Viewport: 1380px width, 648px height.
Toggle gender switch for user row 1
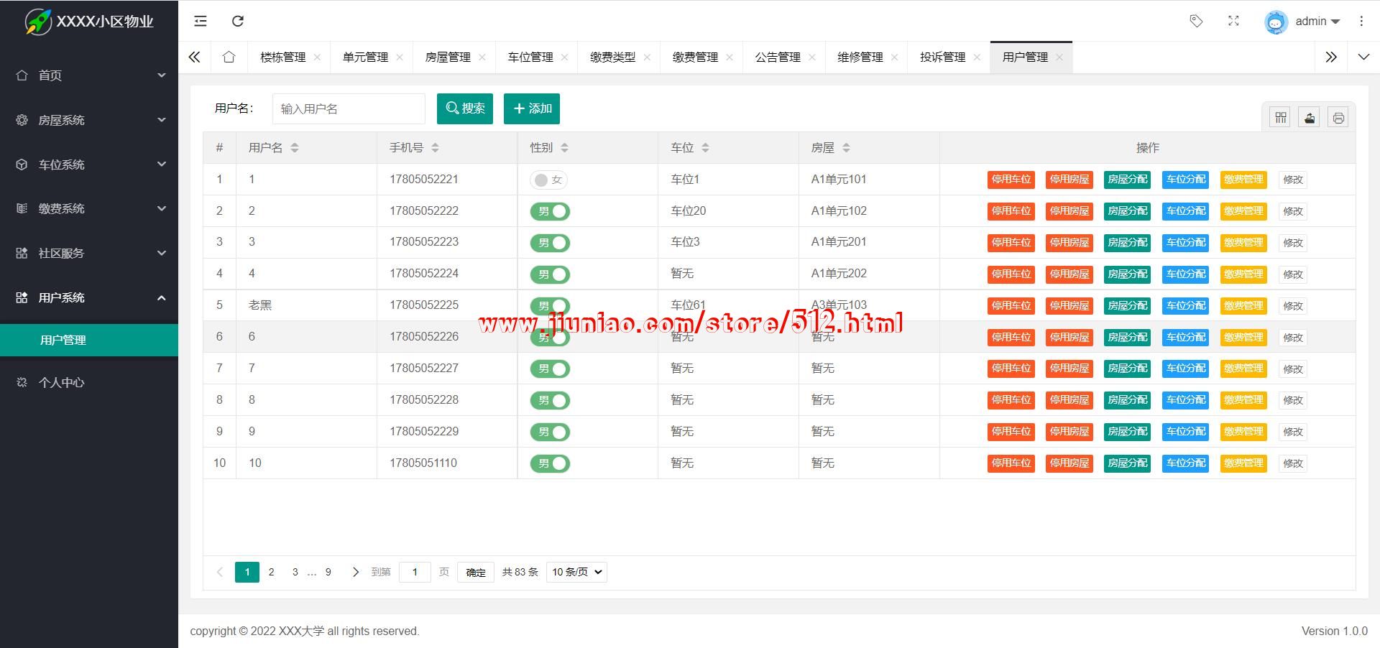pos(549,180)
